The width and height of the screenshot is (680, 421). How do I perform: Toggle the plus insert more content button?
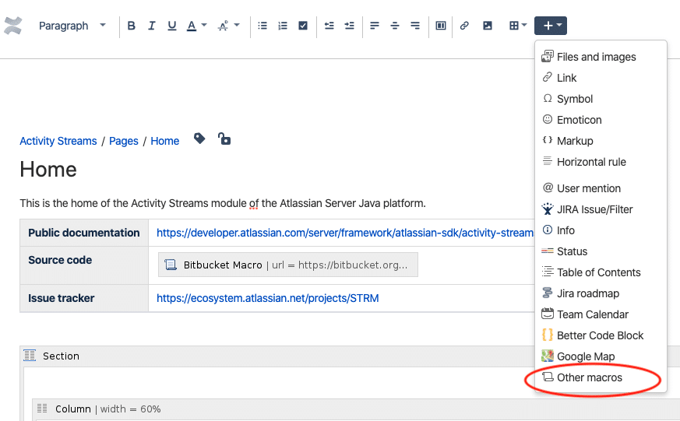[551, 26]
